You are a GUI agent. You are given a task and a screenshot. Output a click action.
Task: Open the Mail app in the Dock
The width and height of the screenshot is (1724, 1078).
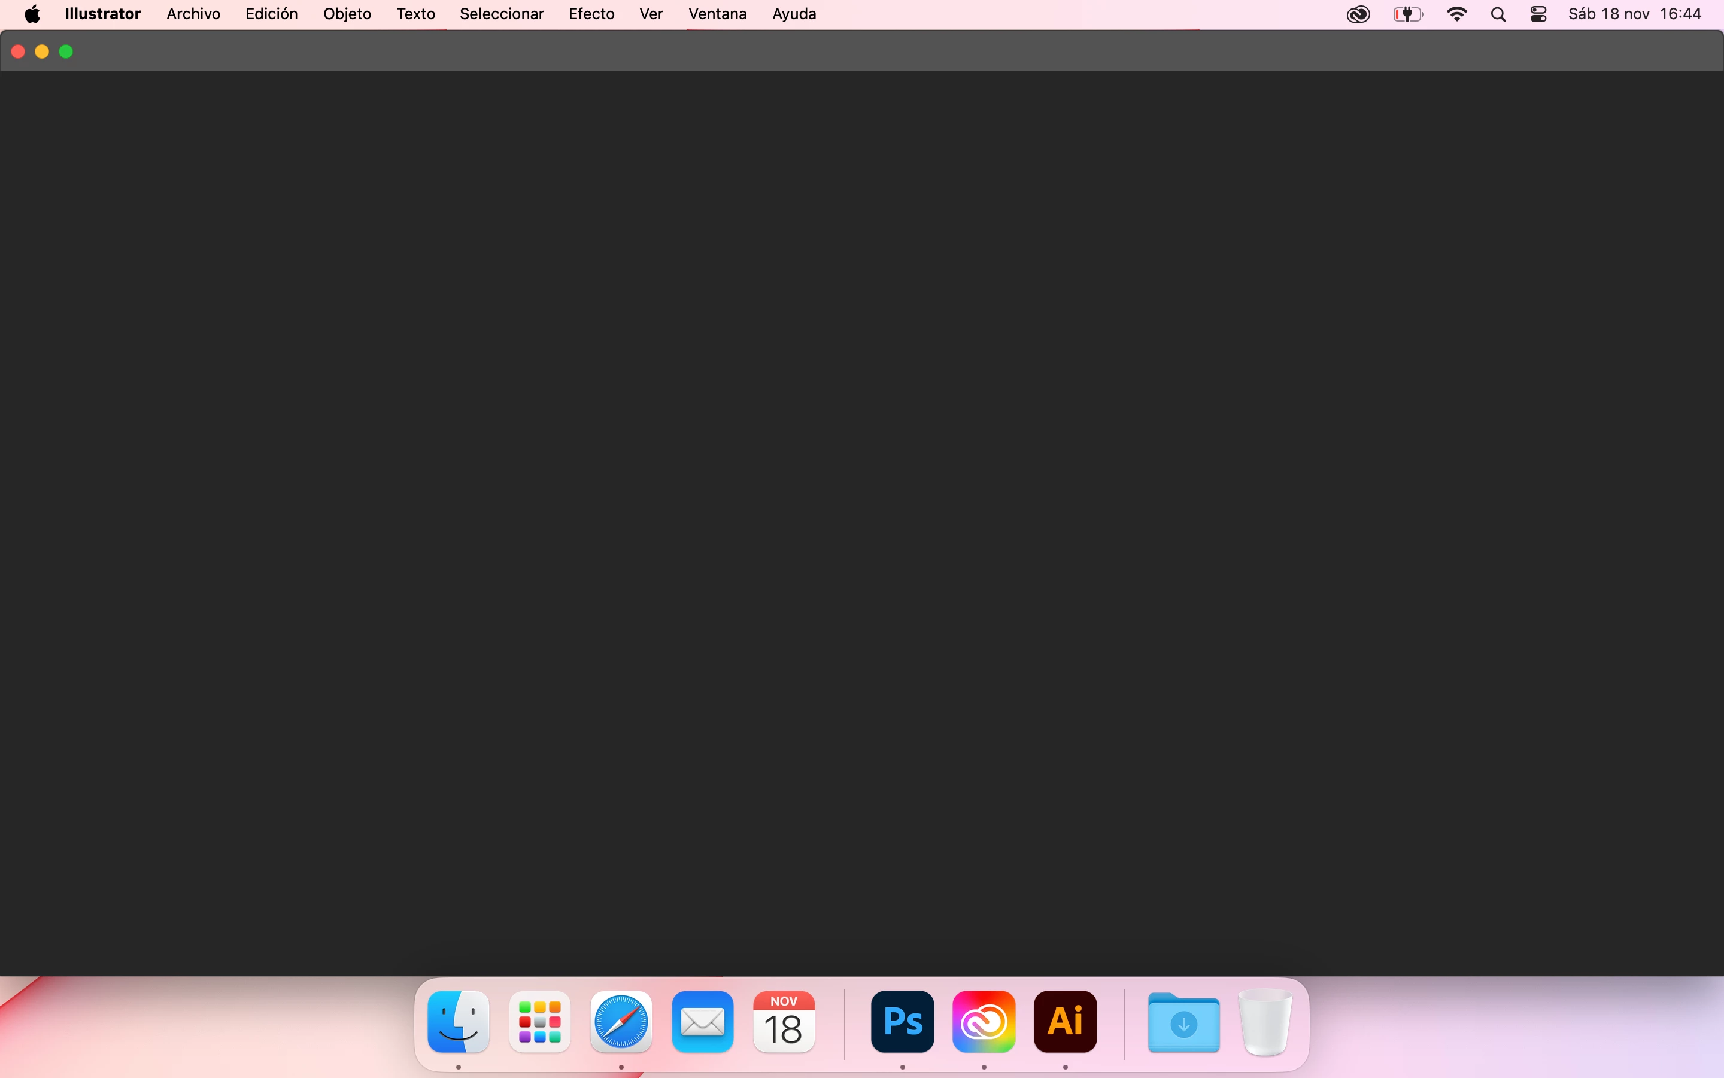702,1022
